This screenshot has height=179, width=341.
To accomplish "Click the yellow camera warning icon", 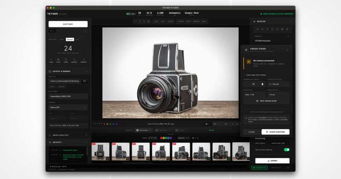I will pyautogui.click(x=249, y=62).
